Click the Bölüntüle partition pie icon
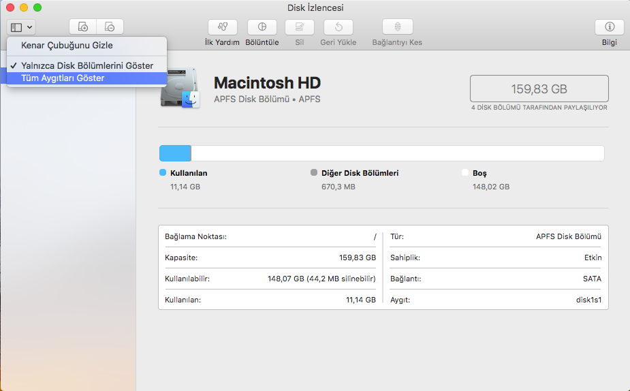This screenshot has height=391, width=630. coord(262,27)
